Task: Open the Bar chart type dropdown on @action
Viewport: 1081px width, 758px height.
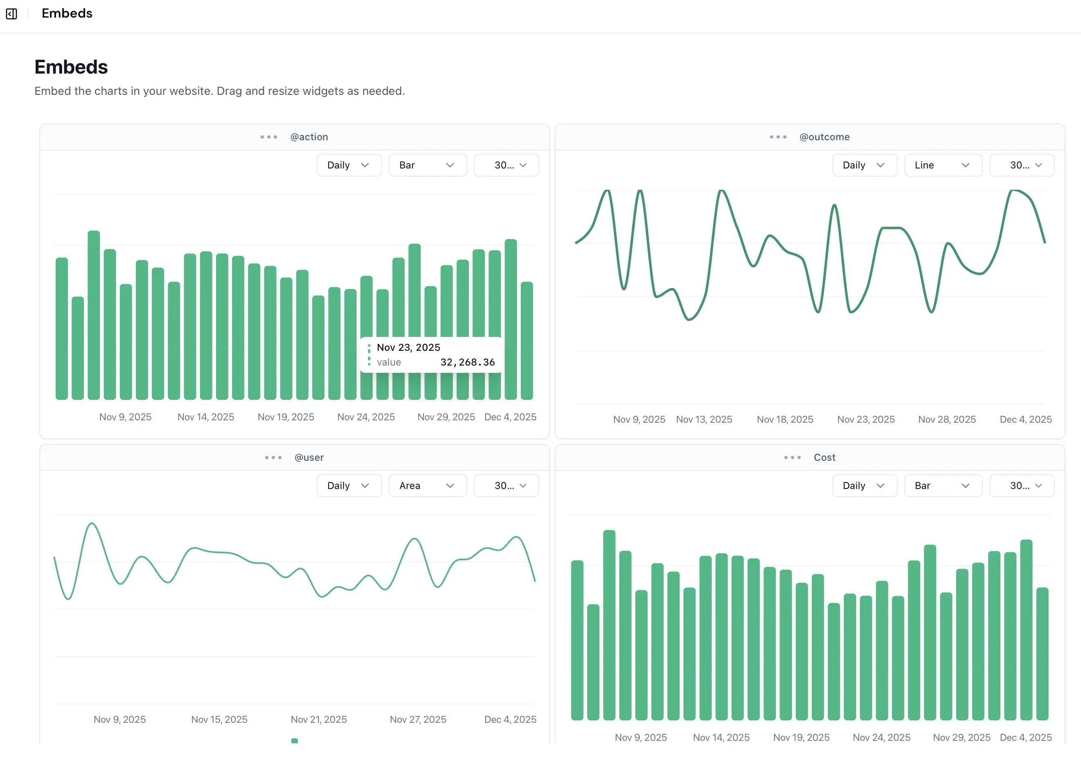Action: [x=428, y=165]
